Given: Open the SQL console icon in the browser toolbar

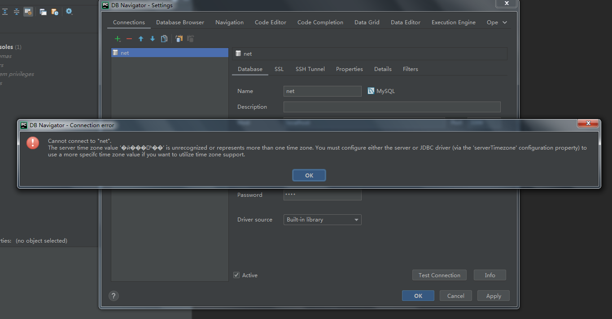Looking at the screenshot, I should (43, 12).
